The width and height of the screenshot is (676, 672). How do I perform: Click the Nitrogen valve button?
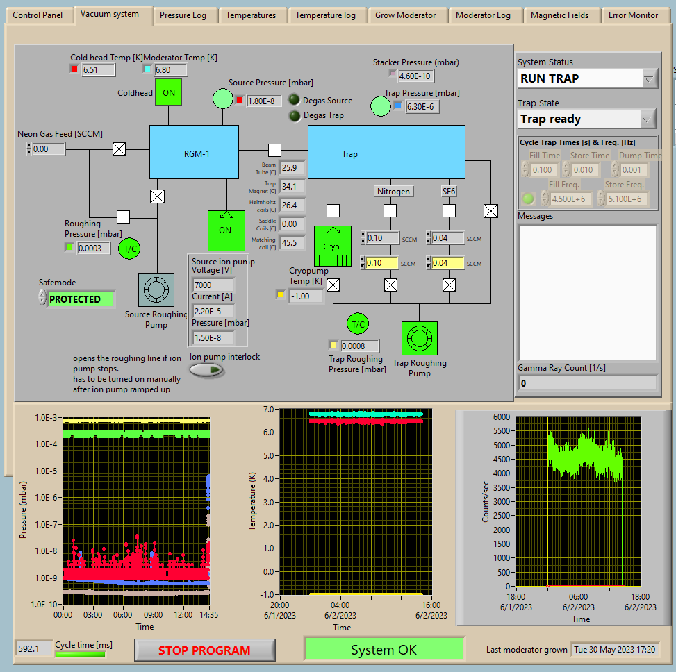(x=393, y=191)
